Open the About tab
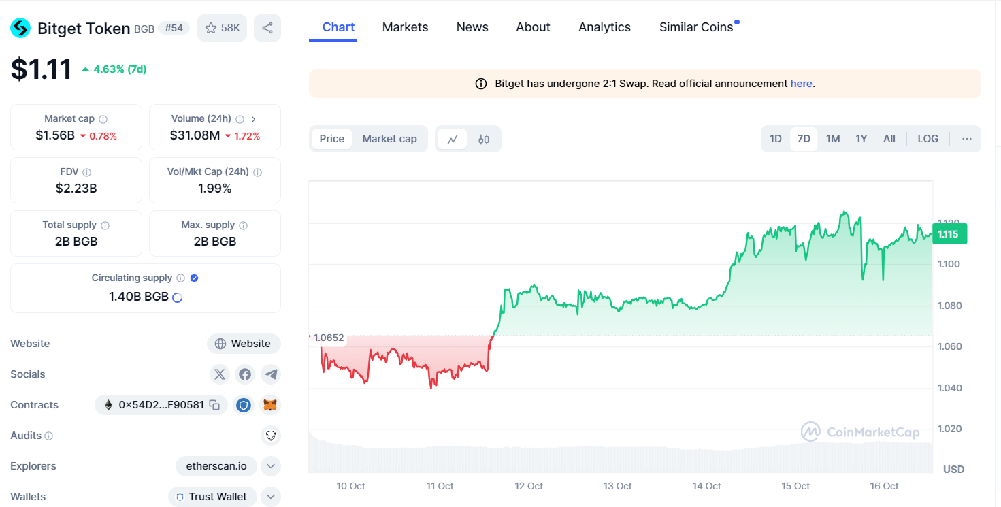Image resolution: width=1001 pixels, height=507 pixels. (533, 27)
